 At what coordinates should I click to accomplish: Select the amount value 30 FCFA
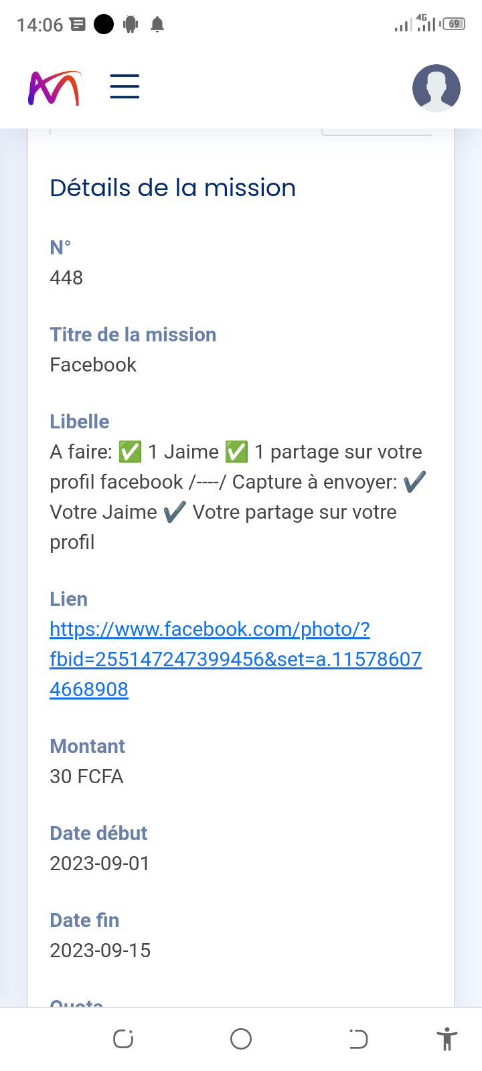tap(86, 776)
